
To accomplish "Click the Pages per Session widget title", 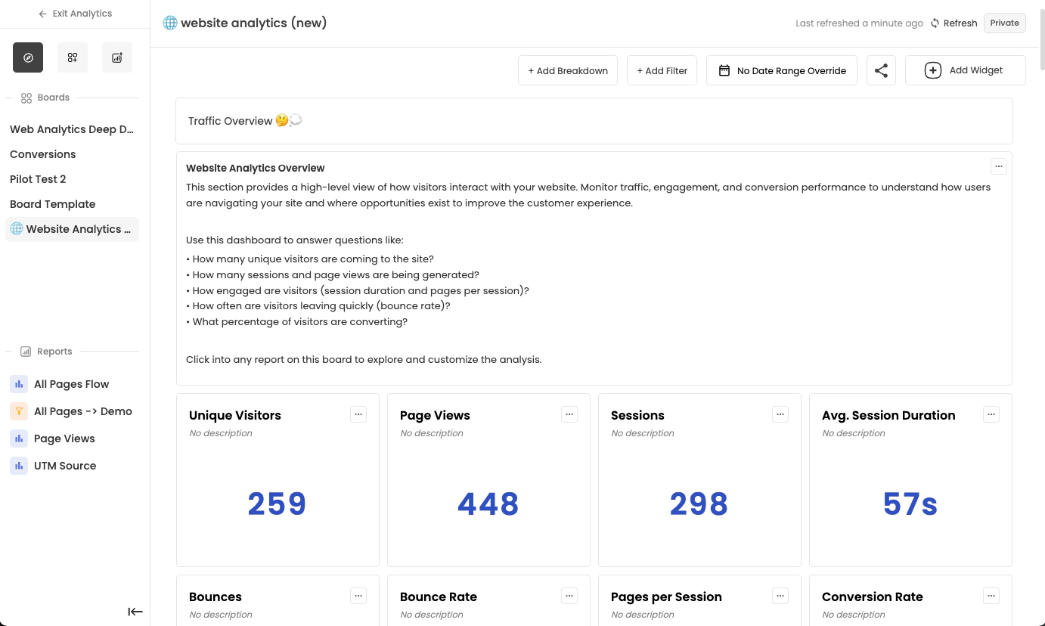I will coord(666,597).
